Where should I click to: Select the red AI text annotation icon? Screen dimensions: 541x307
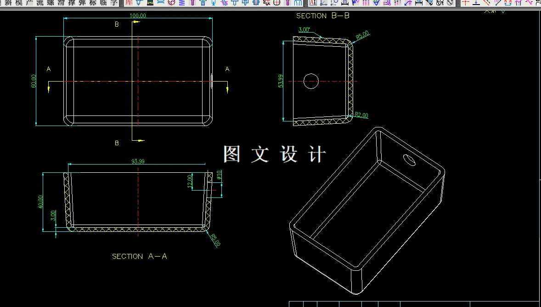tap(313, 2)
